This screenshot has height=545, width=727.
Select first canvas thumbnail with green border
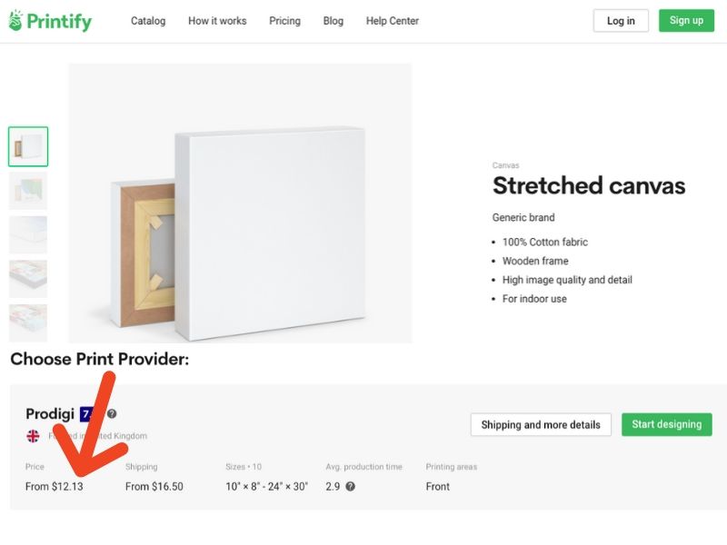[x=28, y=146]
